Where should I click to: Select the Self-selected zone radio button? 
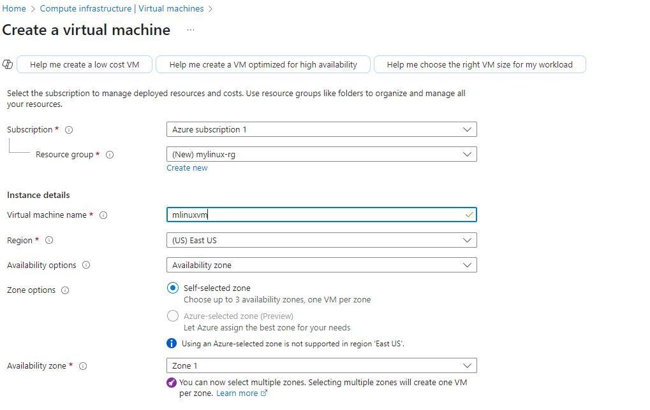coord(173,288)
